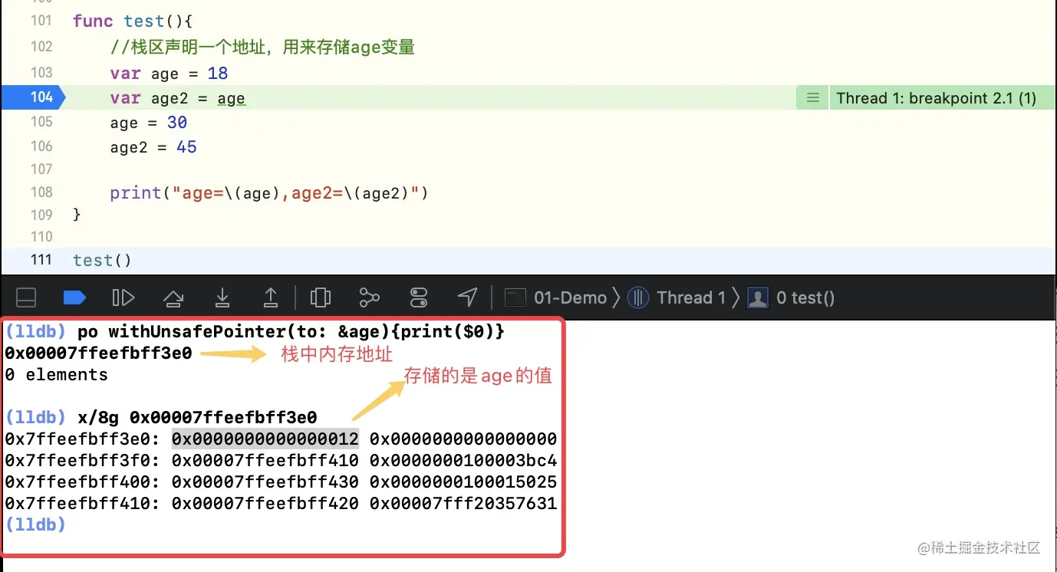This screenshot has height=572, width=1057.
Task: Open environment overrides settings
Action: tap(419, 298)
